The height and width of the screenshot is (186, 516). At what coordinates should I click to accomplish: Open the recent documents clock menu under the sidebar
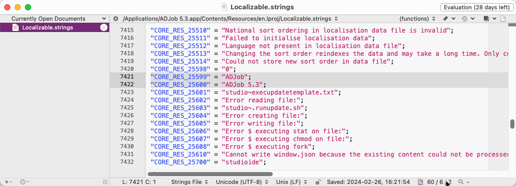point(24,182)
